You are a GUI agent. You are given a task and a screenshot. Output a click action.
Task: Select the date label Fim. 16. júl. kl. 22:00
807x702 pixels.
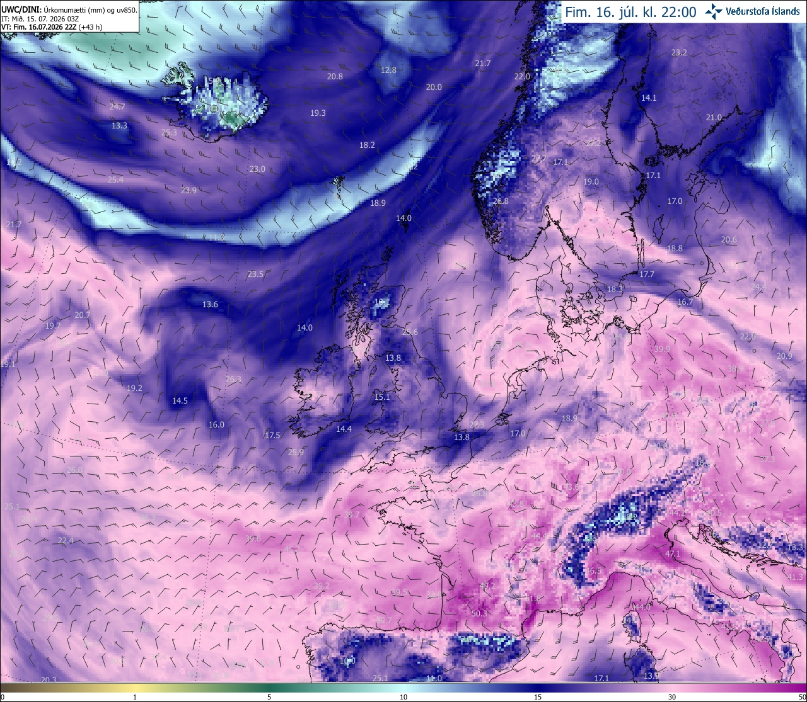(630, 12)
